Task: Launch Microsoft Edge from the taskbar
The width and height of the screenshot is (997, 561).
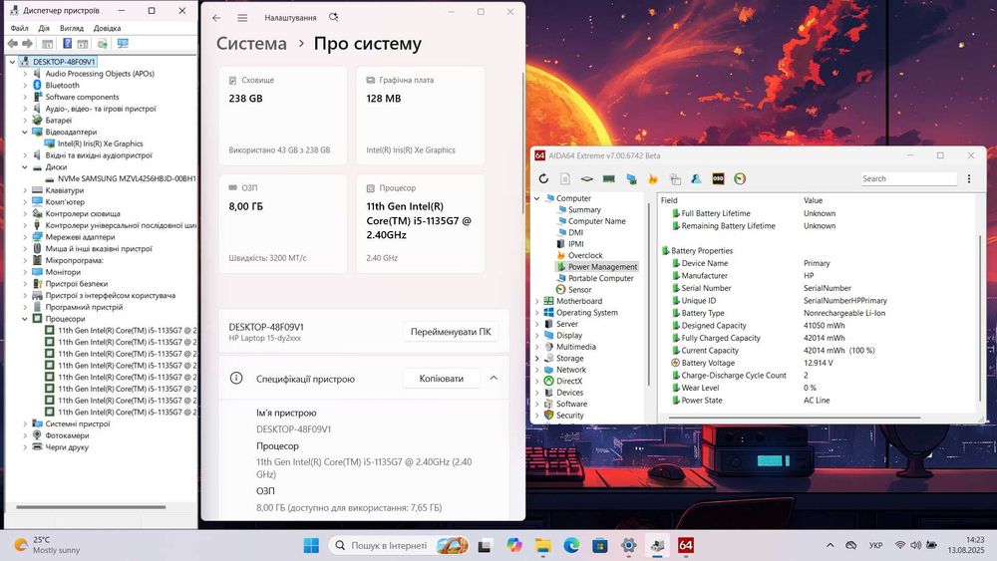Action: [571, 545]
